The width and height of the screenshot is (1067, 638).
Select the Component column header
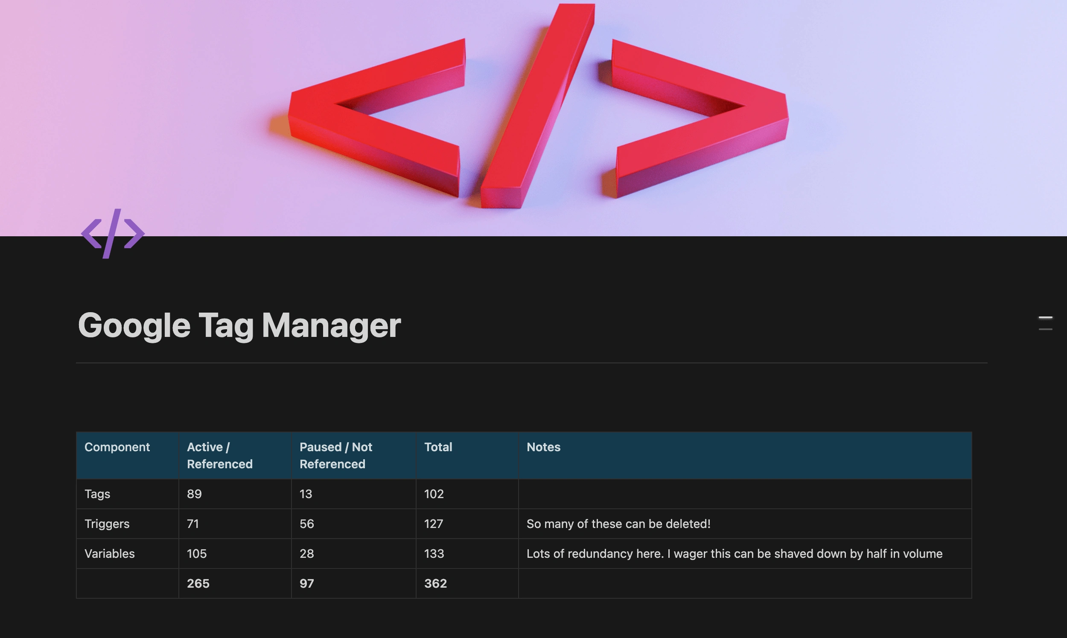[127, 455]
